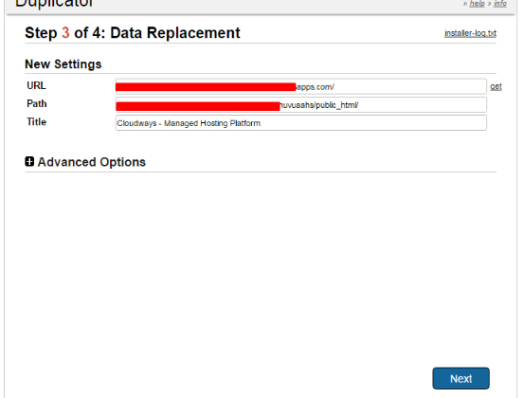Open the help link

477,4
